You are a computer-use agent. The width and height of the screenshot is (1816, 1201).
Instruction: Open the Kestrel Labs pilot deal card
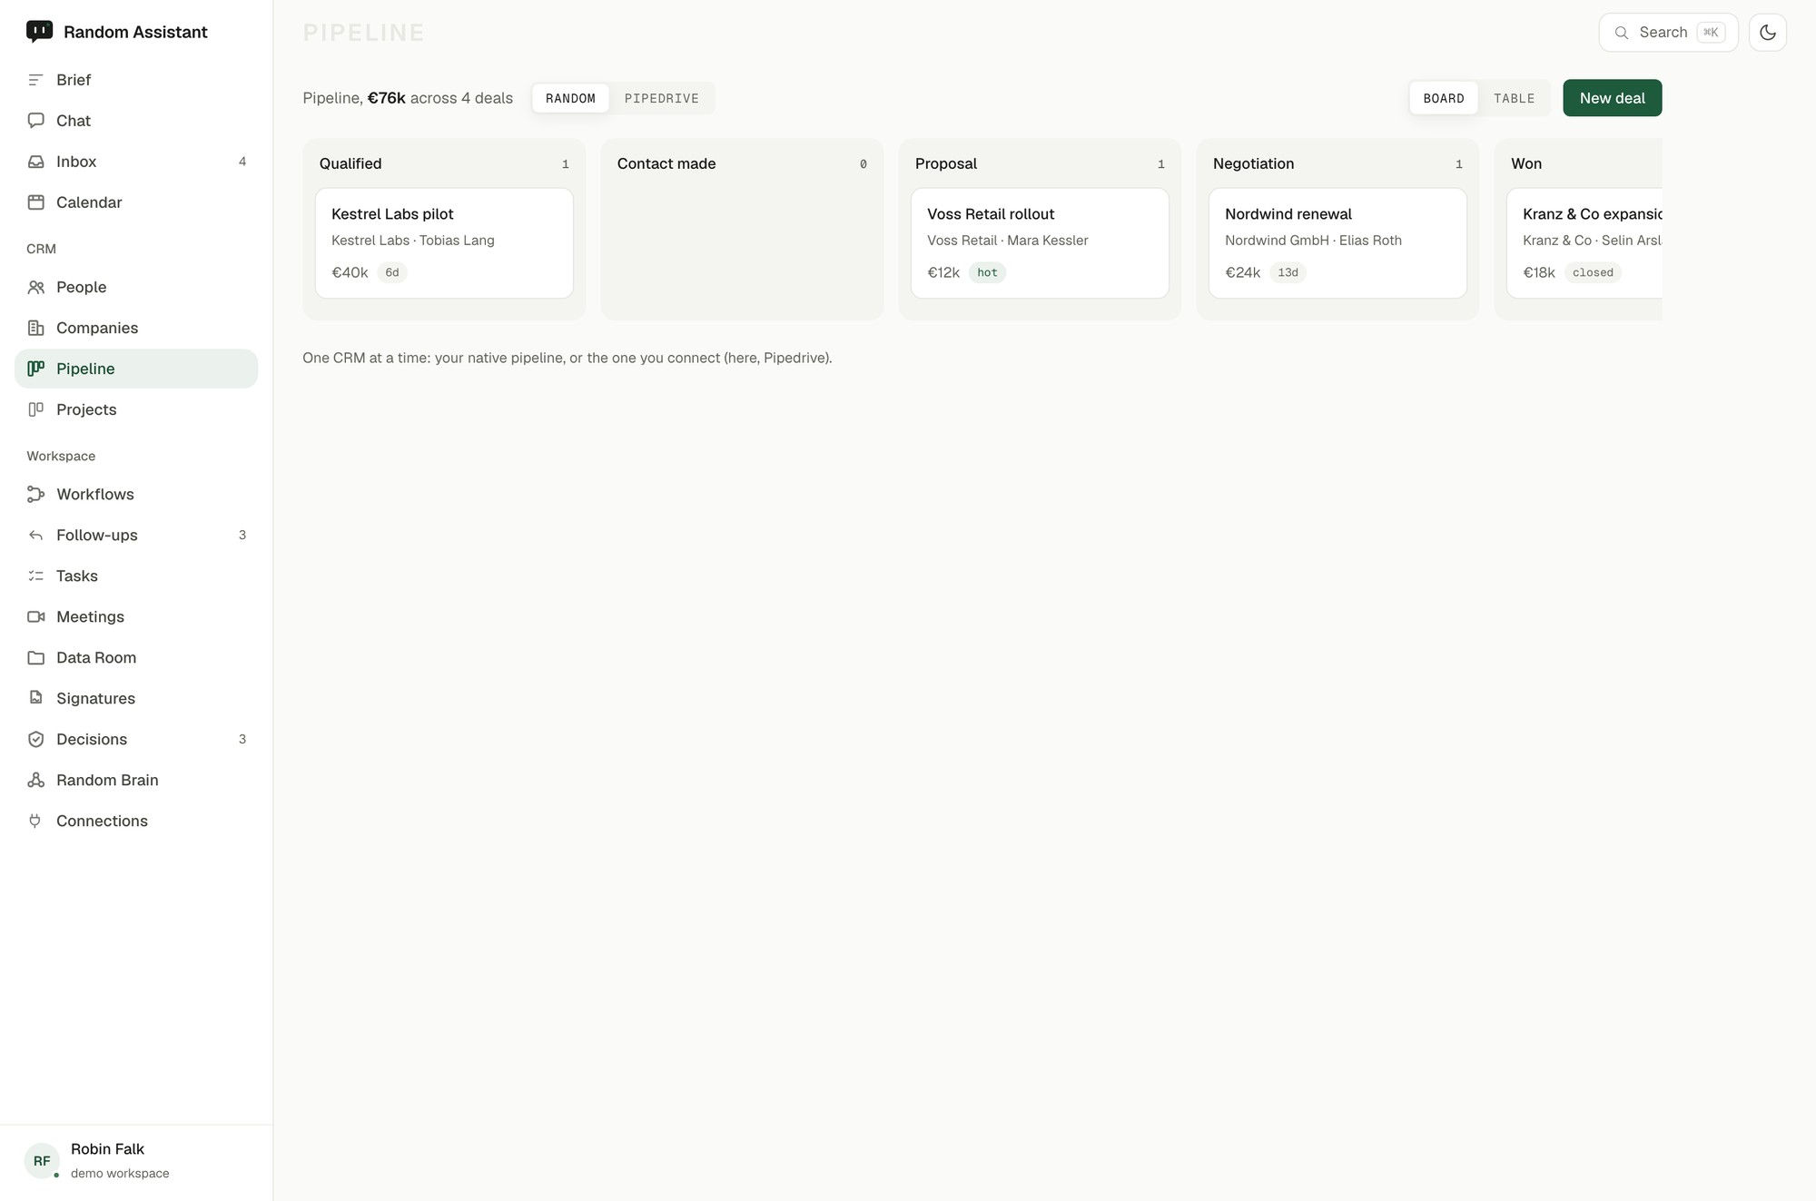(444, 243)
